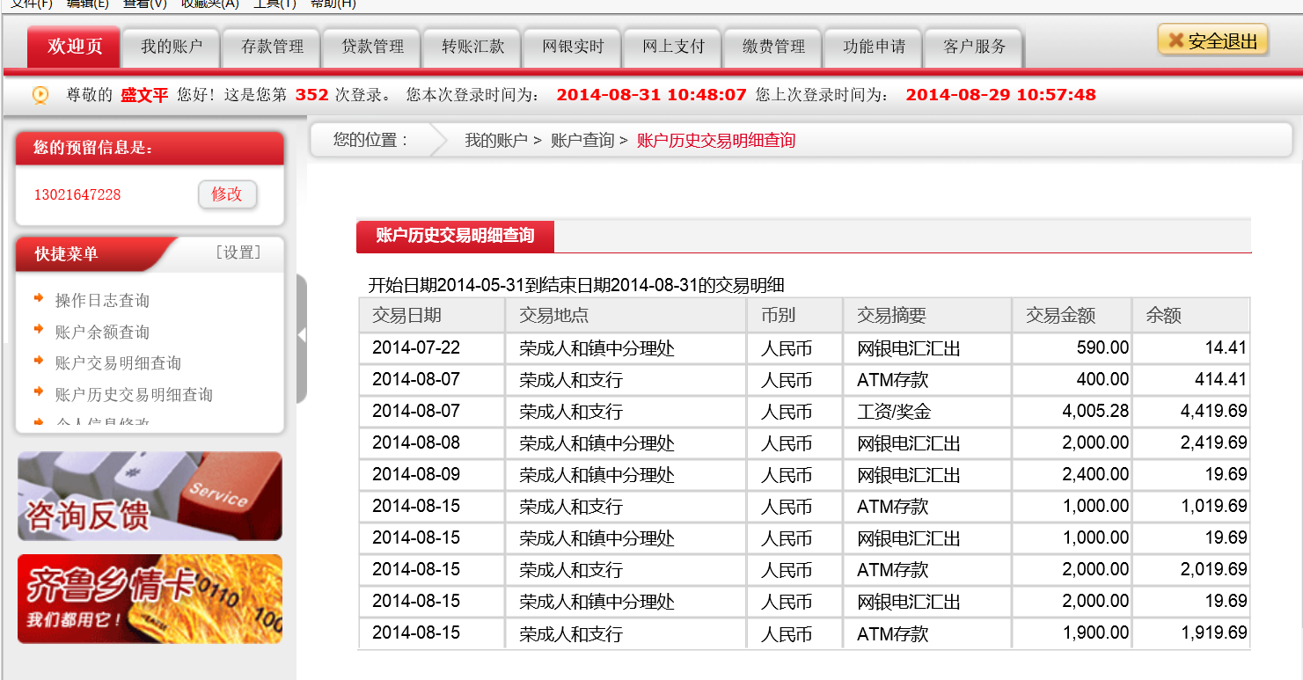Click 我的账户 in the breadcrumb path
The image size is (1303, 680).
tap(496, 140)
